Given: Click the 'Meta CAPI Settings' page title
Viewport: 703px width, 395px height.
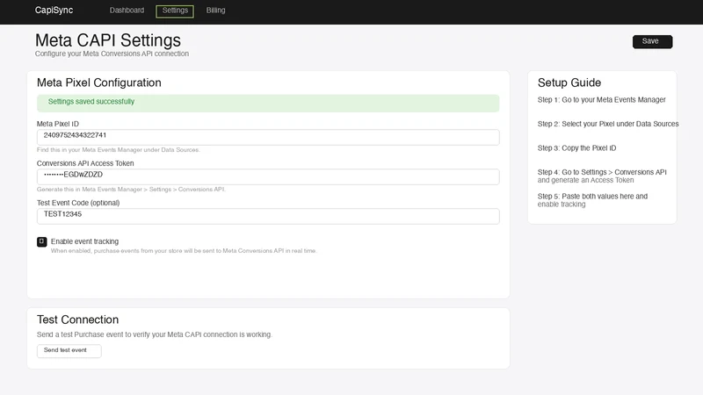Looking at the screenshot, I should tap(108, 40).
